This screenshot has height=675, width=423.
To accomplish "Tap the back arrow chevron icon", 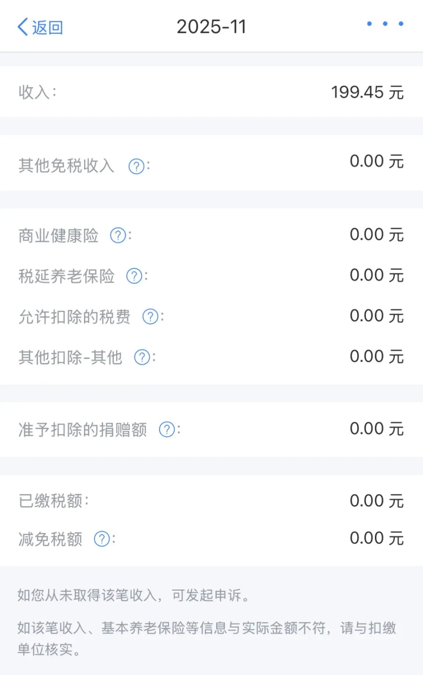I will (x=23, y=27).
